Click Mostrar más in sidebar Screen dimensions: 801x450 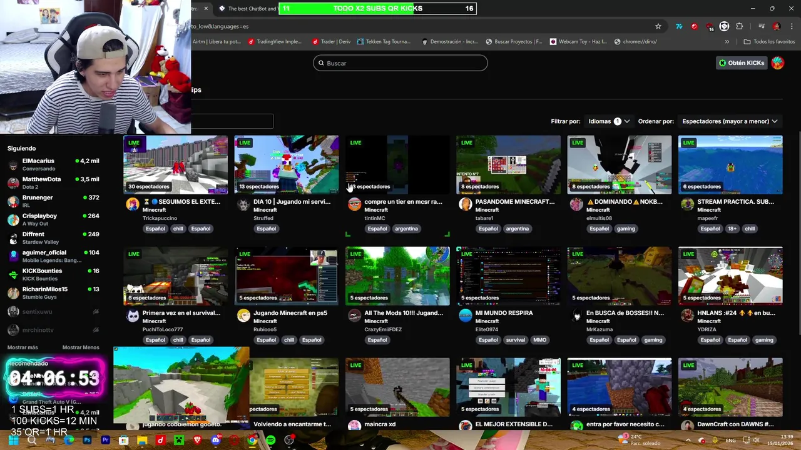pyautogui.click(x=23, y=347)
